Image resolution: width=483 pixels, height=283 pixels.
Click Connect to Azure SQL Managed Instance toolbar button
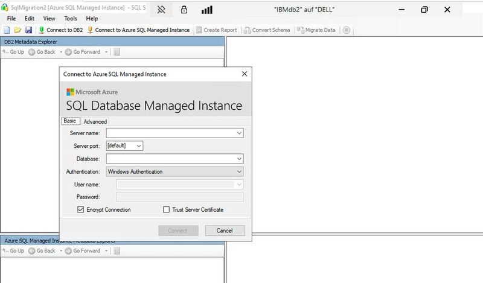tap(139, 30)
